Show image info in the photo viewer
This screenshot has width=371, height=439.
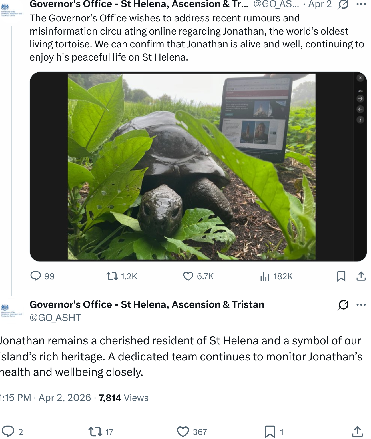[360, 120]
